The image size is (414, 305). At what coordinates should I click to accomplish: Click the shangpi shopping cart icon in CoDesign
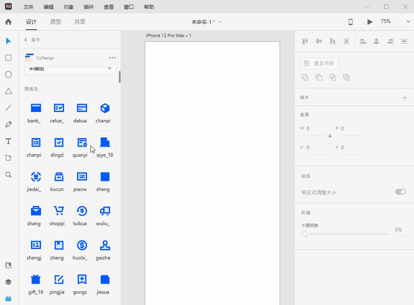coord(57,211)
